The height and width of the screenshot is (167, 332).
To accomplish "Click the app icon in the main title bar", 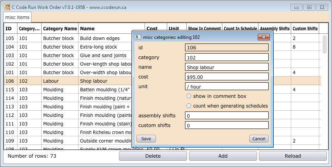I will point(7,7).
